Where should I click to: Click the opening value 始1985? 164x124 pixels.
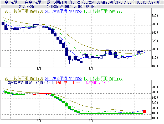[52, 7]
